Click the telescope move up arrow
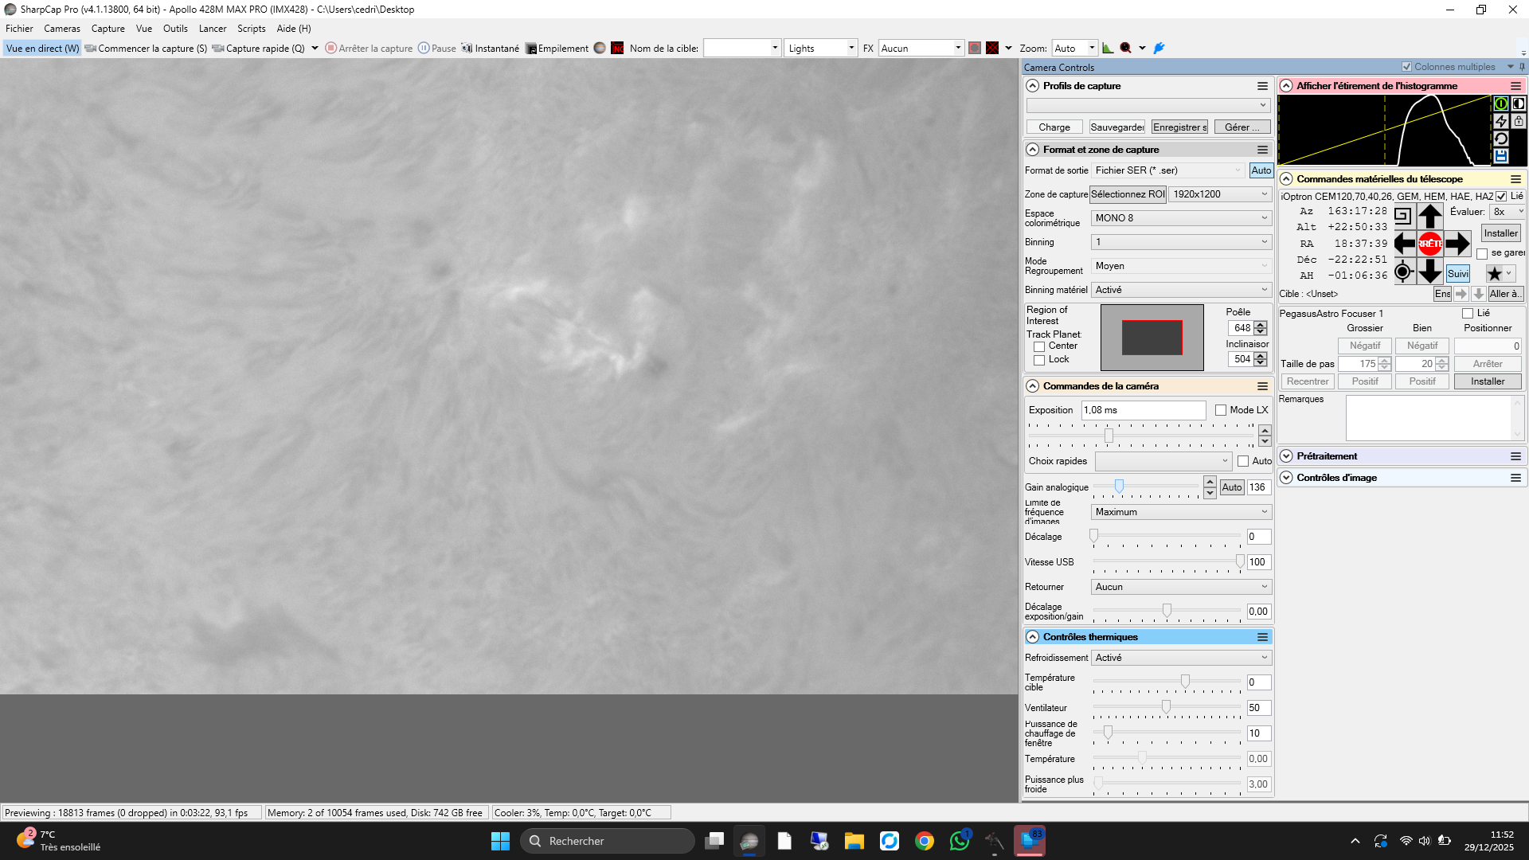 coord(1430,217)
